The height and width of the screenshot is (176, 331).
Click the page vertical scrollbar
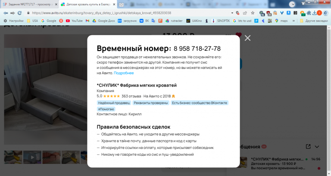(x=329, y=101)
